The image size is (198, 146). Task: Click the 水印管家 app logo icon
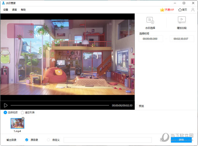[3, 3]
